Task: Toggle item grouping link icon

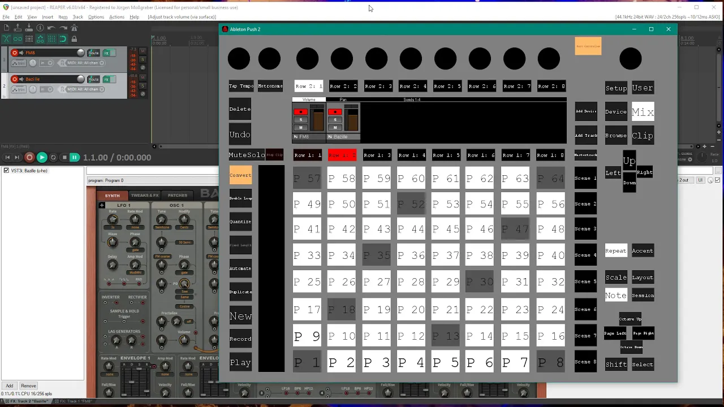Action: [18, 39]
